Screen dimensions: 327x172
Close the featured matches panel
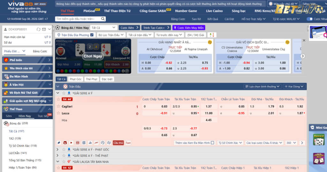click(304, 41)
